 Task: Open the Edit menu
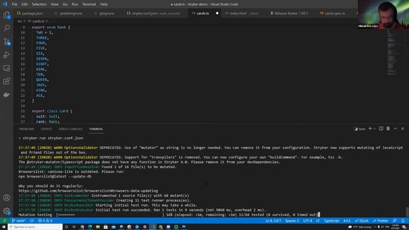click(24, 4)
